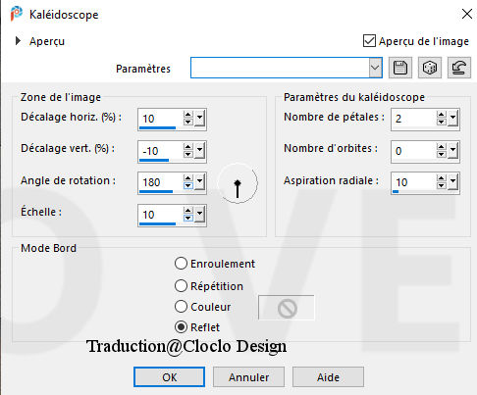Click the randomize parameters dice icon
The width and height of the screenshot is (477, 395).
point(430,68)
